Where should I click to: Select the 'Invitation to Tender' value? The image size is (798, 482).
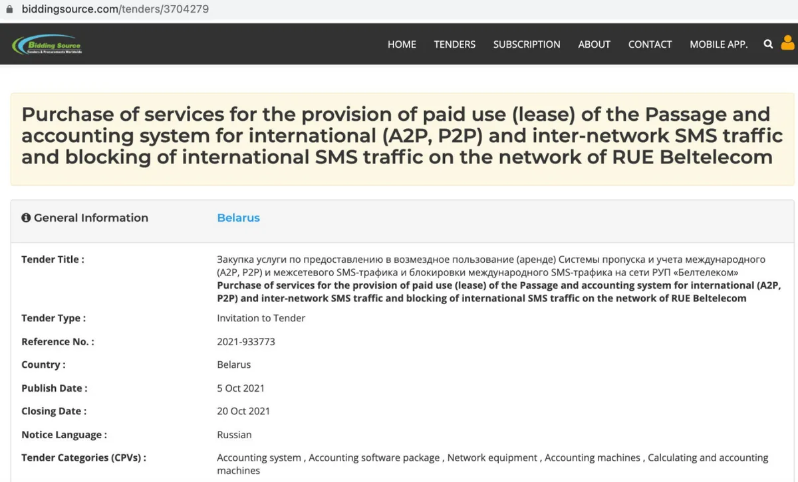click(x=261, y=318)
